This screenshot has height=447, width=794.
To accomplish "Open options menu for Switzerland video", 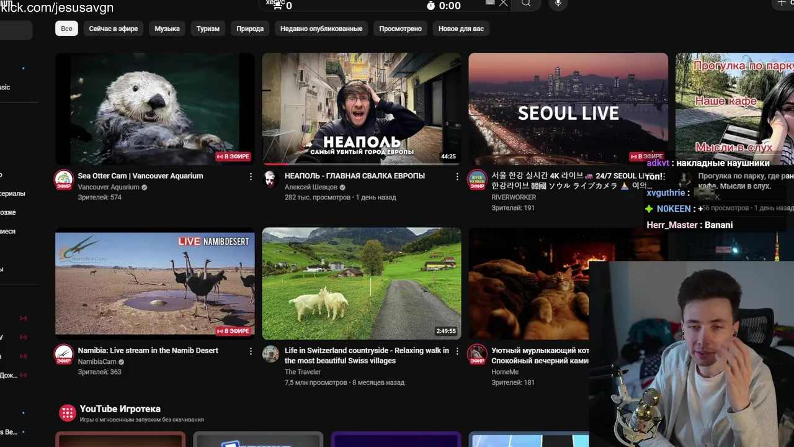I will click(457, 351).
